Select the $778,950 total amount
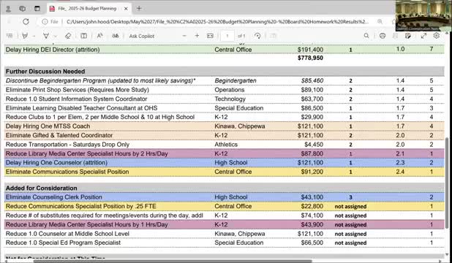Viewport: 452px width, 263px height. (x=310, y=58)
